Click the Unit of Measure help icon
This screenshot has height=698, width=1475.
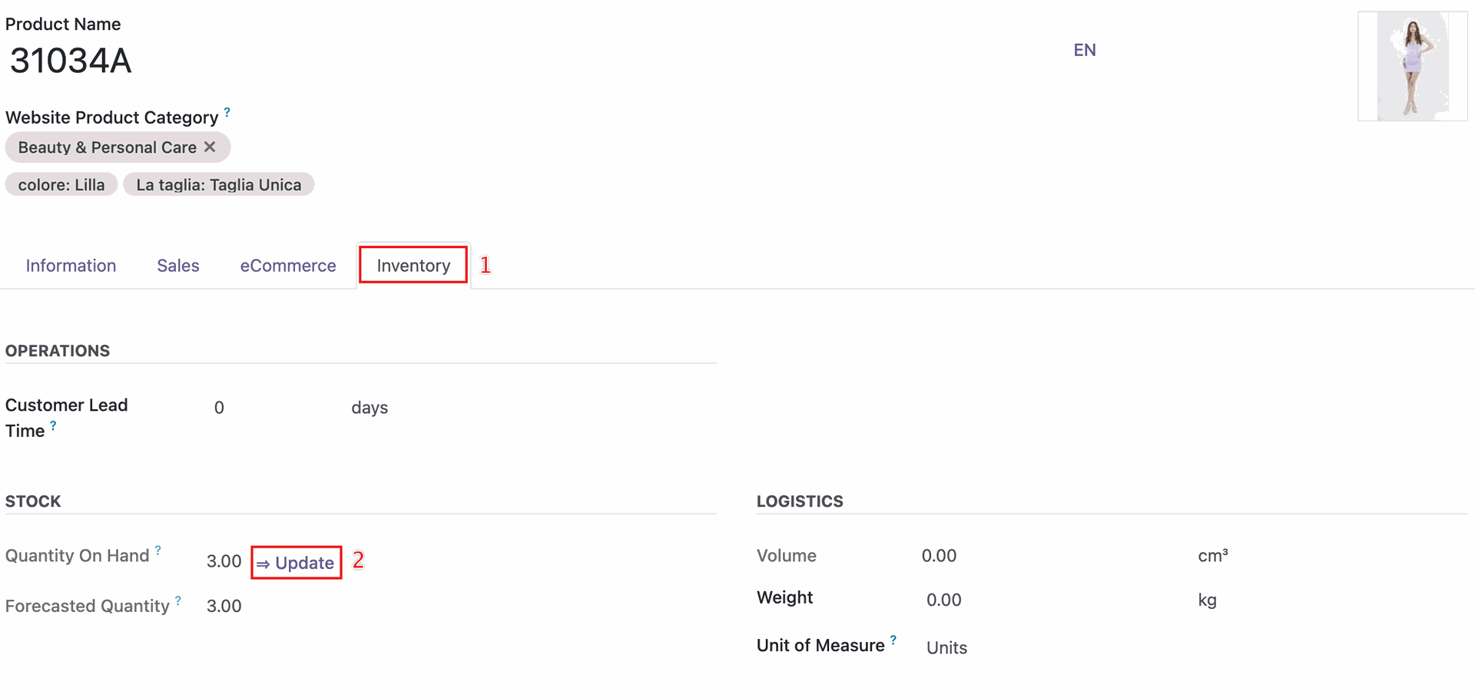coord(893,640)
